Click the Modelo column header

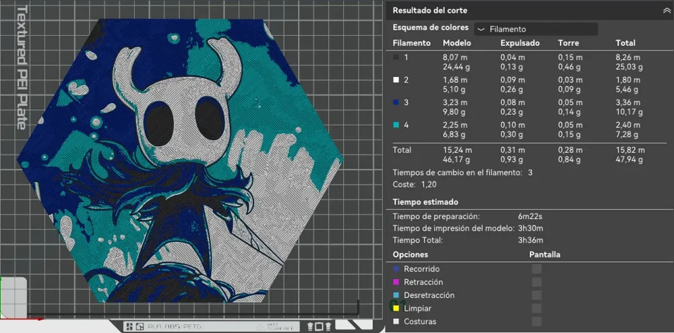pos(457,43)
